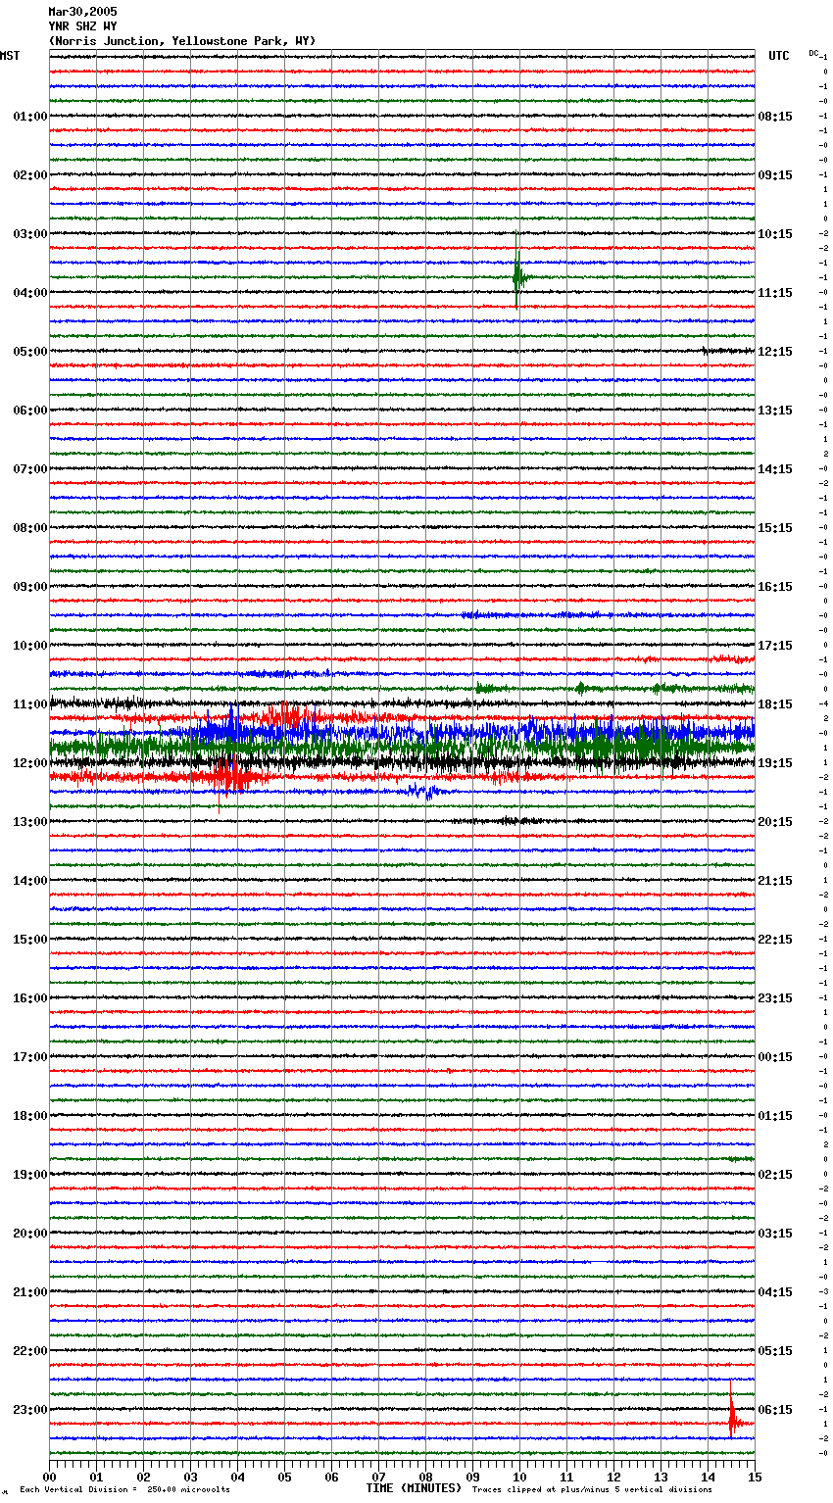Select the 20:00 MST time label

tap(30, 1234)
